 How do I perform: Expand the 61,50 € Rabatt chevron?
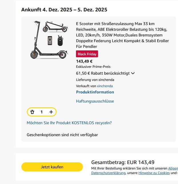coord(133,73)
